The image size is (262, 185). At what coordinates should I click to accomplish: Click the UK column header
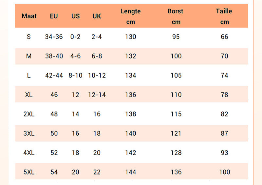(x=97, y=16)
